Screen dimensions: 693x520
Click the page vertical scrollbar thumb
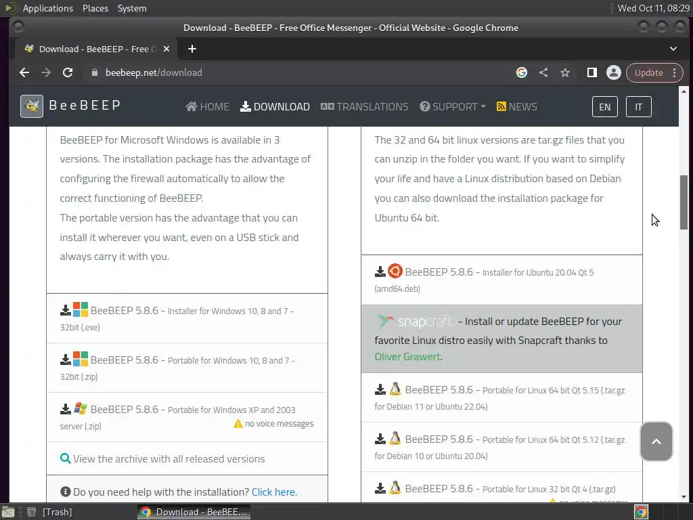pyautogui.click(x=684, y=202)
